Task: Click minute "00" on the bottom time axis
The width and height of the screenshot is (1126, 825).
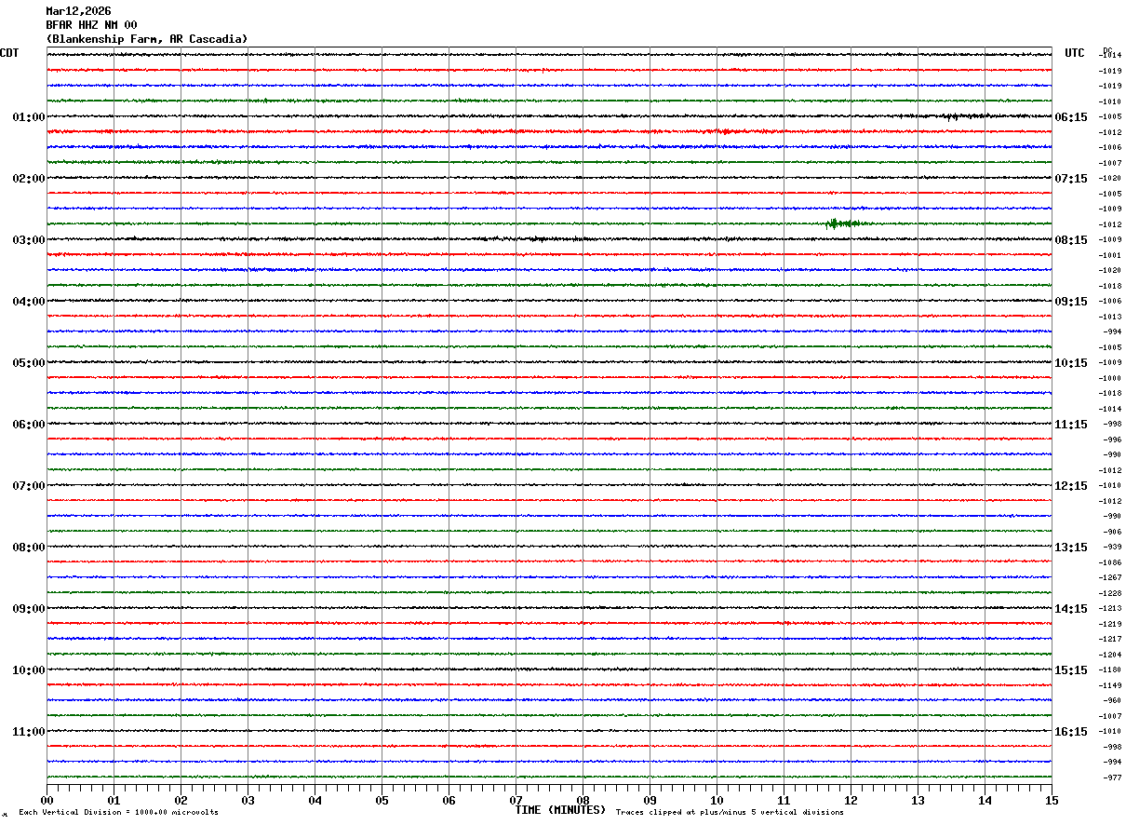Action: (47, 800)
